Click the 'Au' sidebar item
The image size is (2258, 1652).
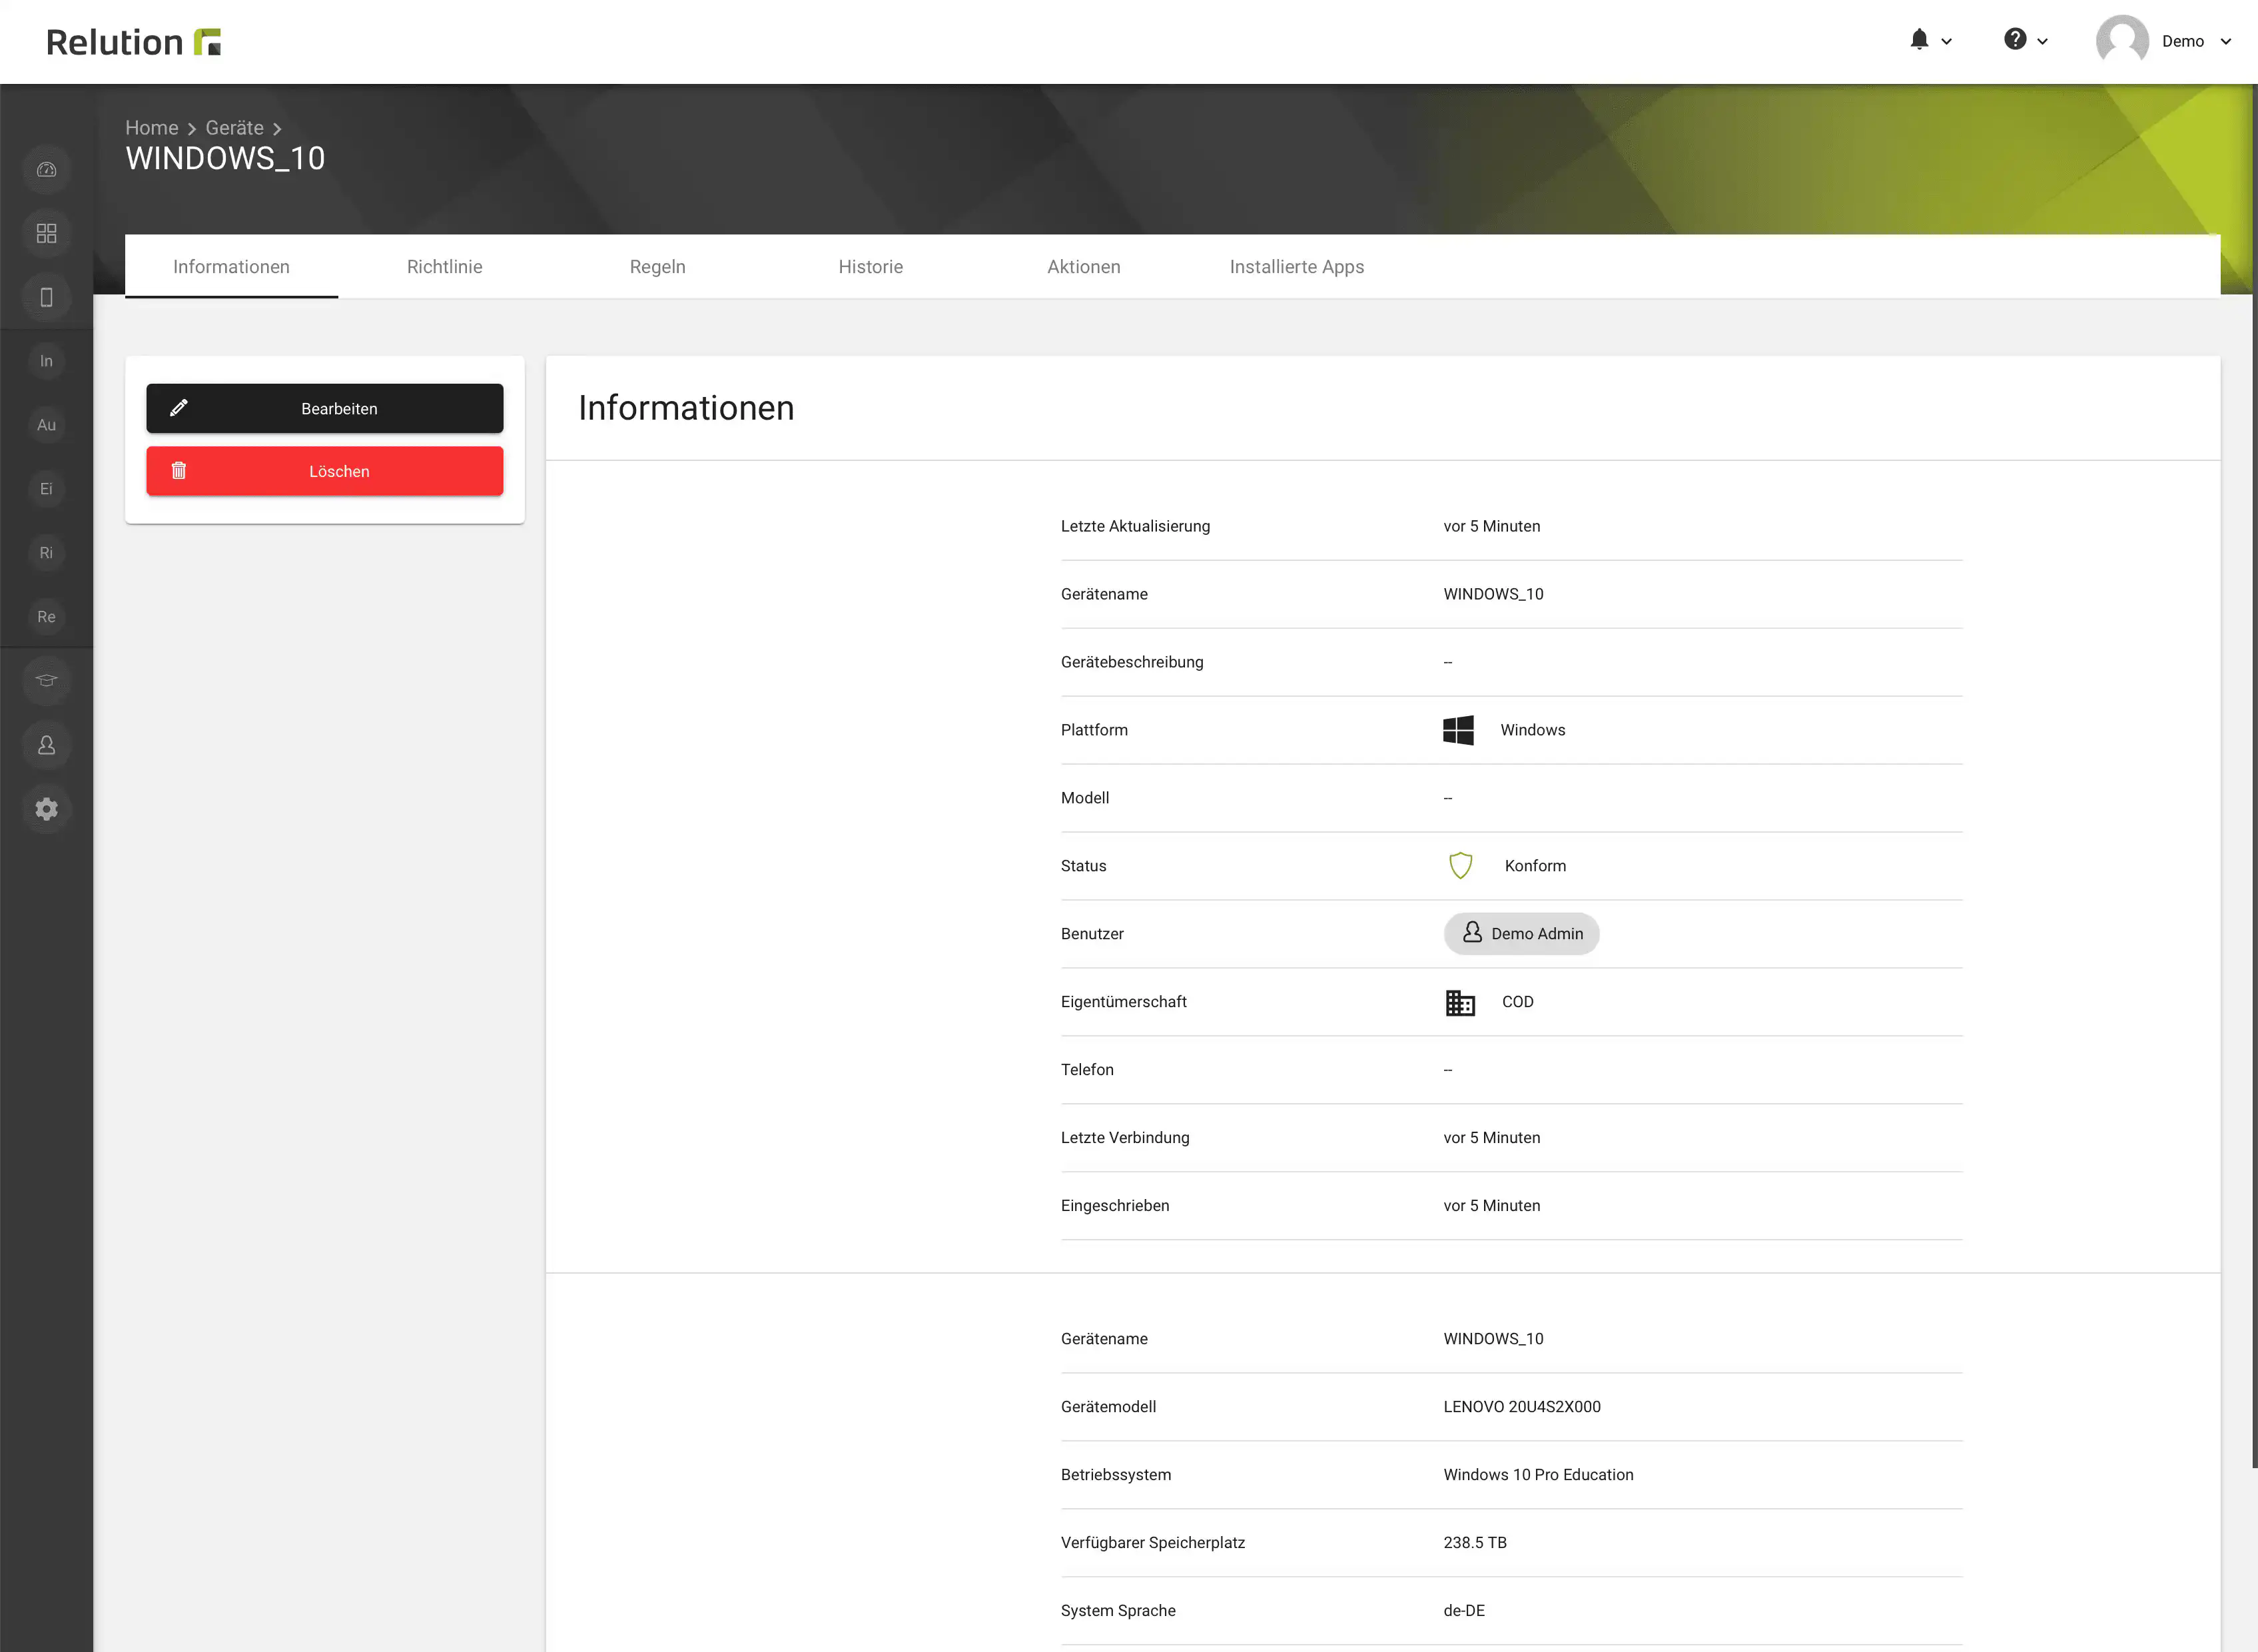(x=46, y=425)
